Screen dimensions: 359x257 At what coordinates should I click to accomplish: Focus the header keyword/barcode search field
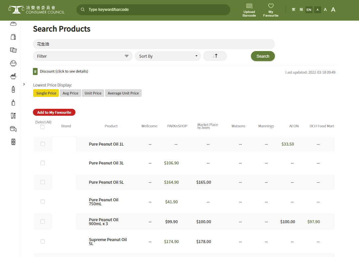point(153,10)
